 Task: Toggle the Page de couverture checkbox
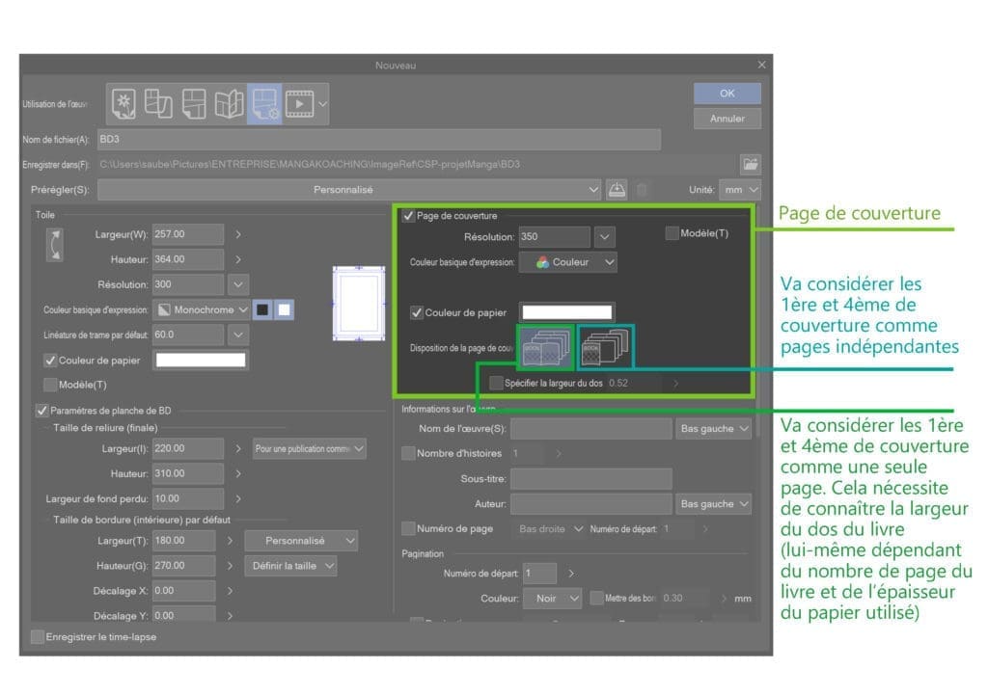tap(408, 216)
